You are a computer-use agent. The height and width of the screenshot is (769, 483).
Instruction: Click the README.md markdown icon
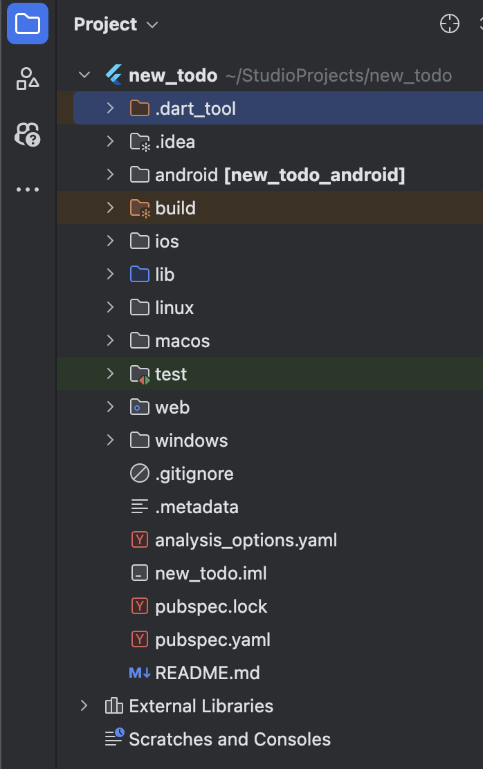pyautogui.click(x=140, y=673)
